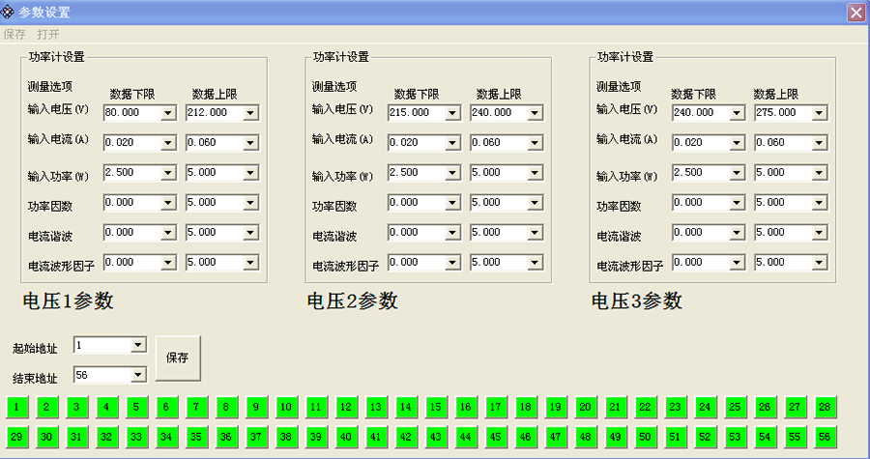Open 电压1 电流波形因子 upper limit dropdown
This screenshot has height=459, width=870.
point(250,263)
